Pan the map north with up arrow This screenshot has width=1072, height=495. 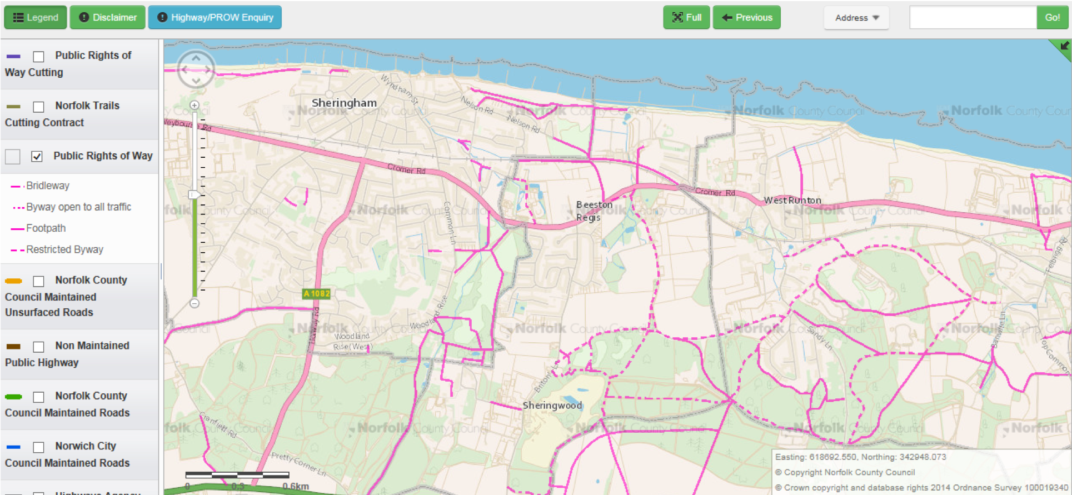[196, 58]
